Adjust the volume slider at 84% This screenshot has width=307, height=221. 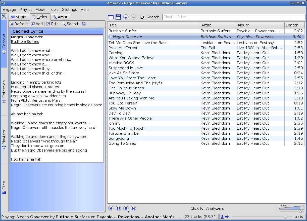pyautogui.click(x=291, y=208)
